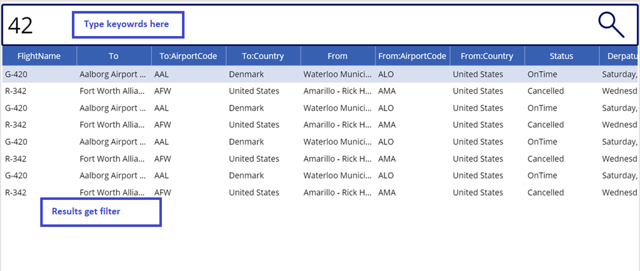640x271 pixels.
Task: Click the Type keyowrds here annotation box
Action: [x=128, y=25]
